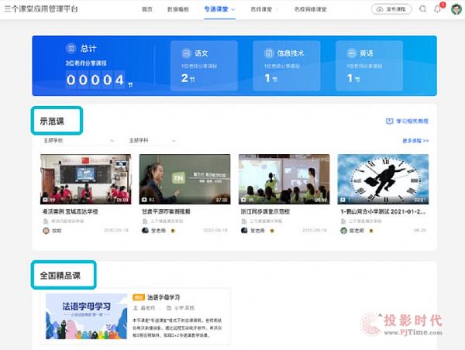Viewport: 465px width, 350px height.
Task: Click the search magnifier icon in header
Action: [422, 9]
